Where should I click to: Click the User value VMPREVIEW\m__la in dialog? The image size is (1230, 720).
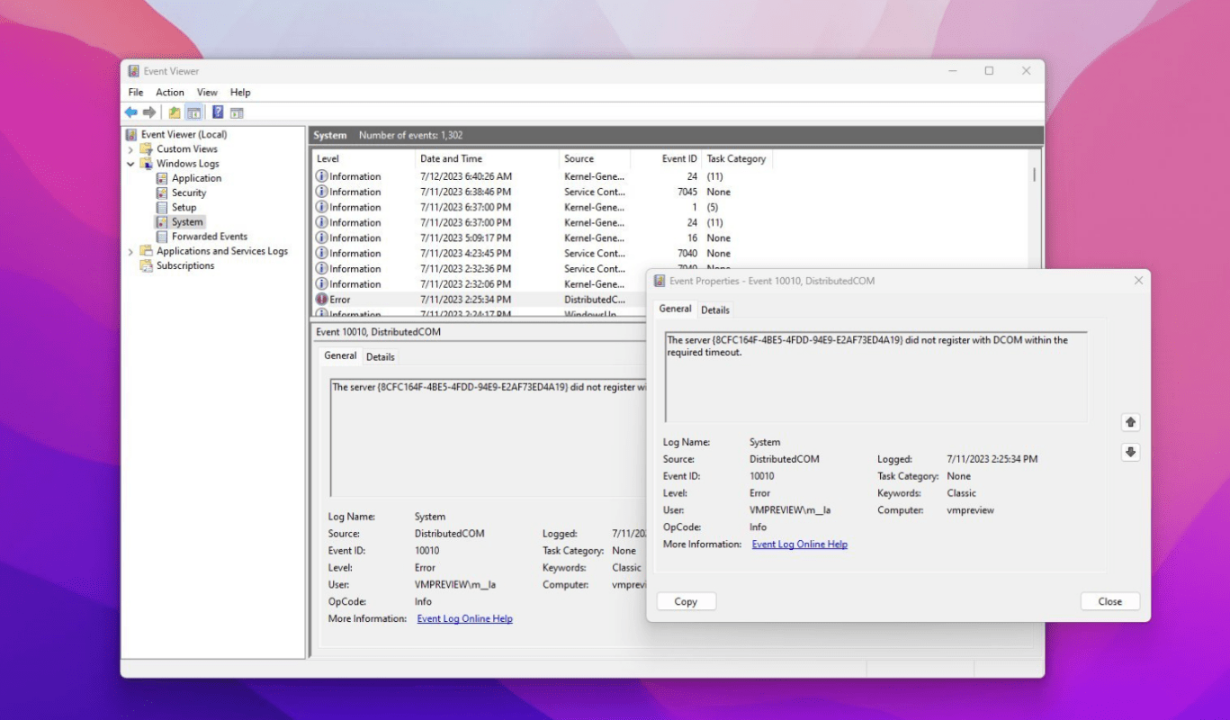(x=790, y=509)
